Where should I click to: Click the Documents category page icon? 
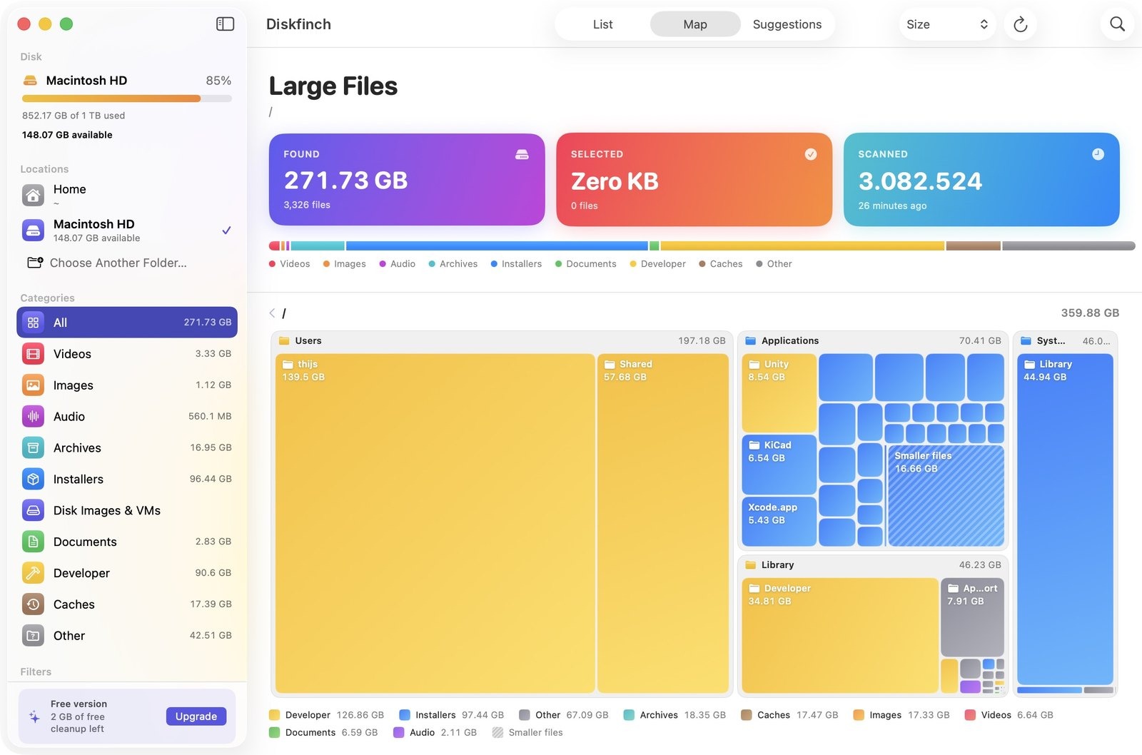coord(33,542)
